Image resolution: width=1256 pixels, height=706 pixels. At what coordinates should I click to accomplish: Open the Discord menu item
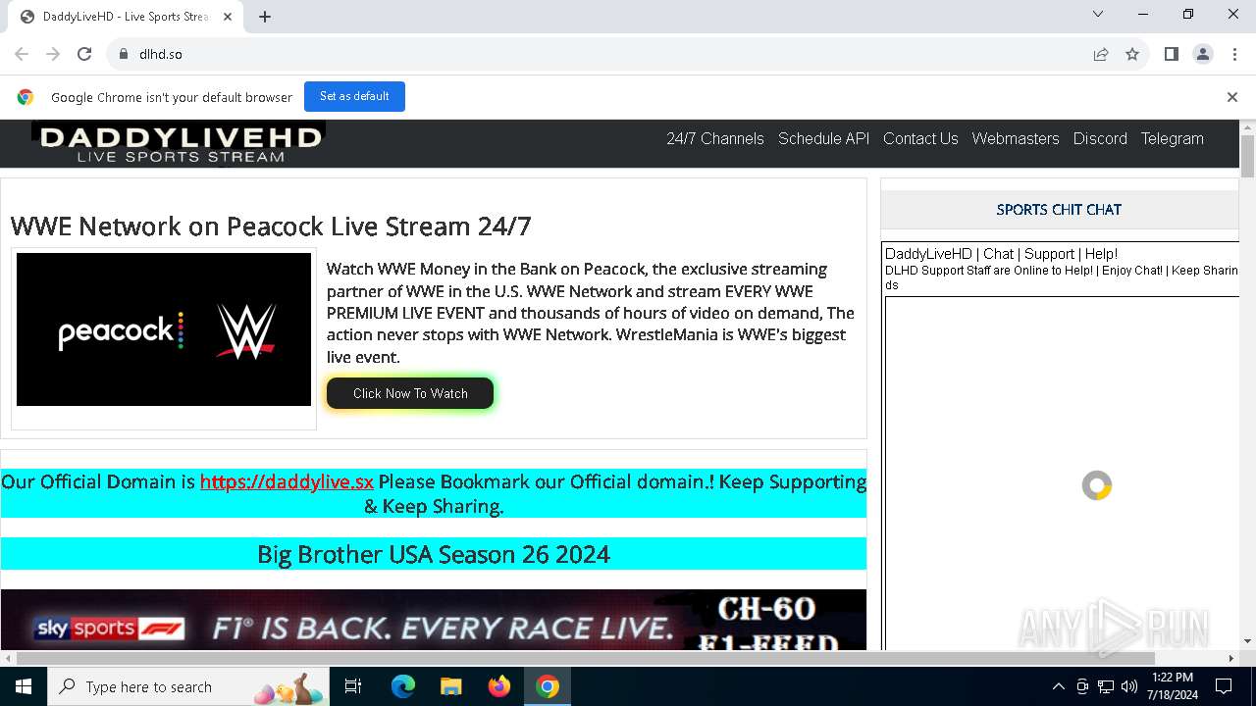[1100, 138]
